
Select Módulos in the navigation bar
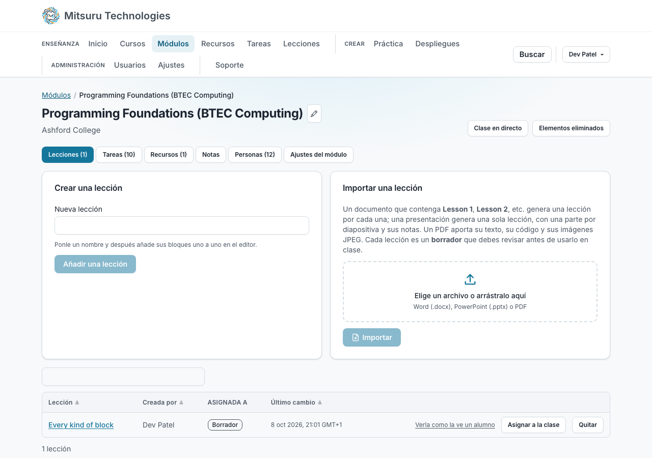[x=173, y=44]
